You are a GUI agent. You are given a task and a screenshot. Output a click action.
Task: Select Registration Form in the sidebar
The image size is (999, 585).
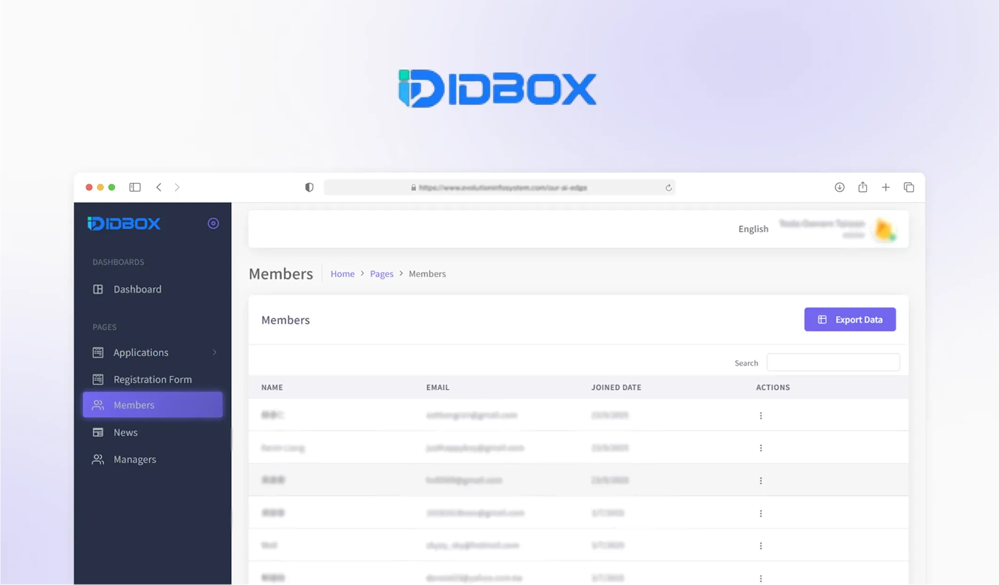tap(152, 379)
